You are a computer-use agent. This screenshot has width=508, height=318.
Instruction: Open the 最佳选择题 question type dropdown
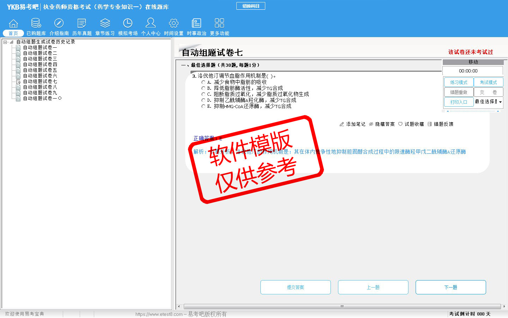[x=500, y=102]
